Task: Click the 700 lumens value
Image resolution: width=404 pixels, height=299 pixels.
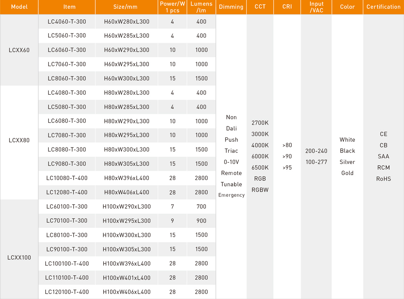Action: [x=201, y=207]
